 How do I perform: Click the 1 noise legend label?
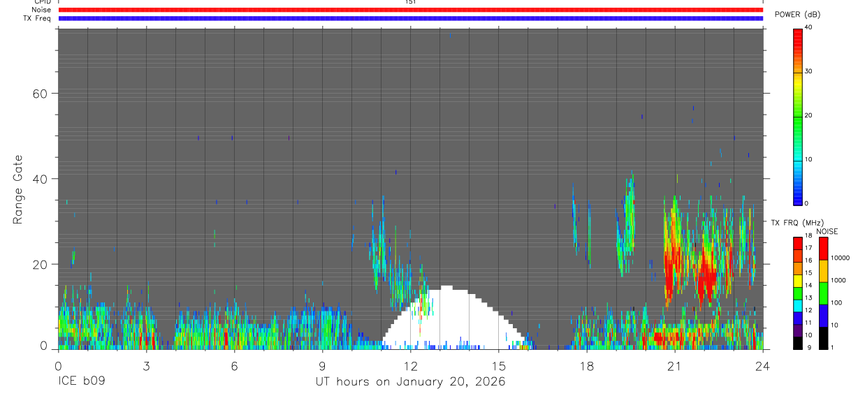(x=832, y=348)
